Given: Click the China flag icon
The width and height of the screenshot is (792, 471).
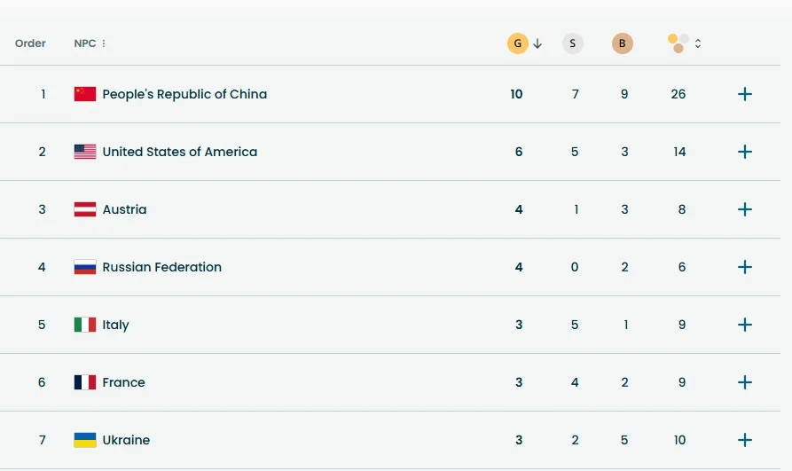Looking at the screenshot, I should coord(85,94).
